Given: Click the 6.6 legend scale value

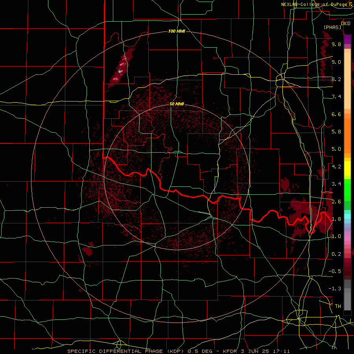Looking at the screenshot, I should [x=336, y=114].
